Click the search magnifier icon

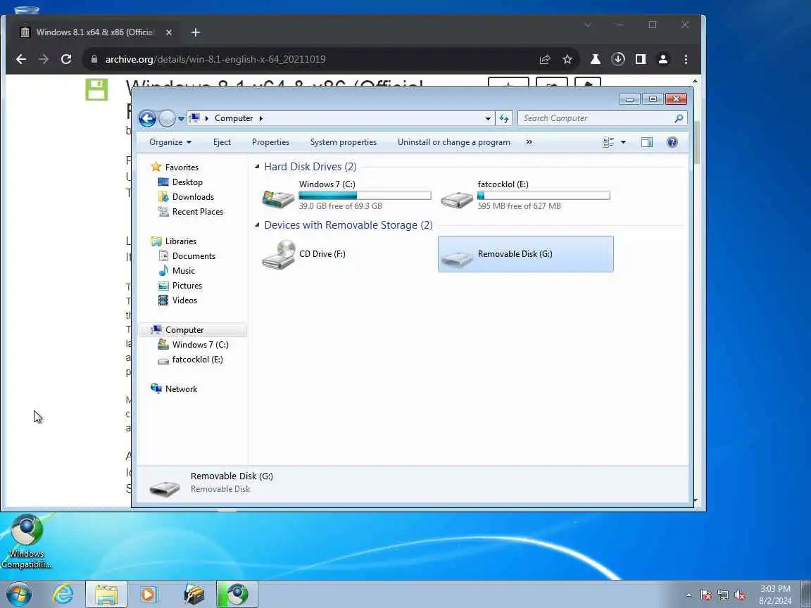679,118
